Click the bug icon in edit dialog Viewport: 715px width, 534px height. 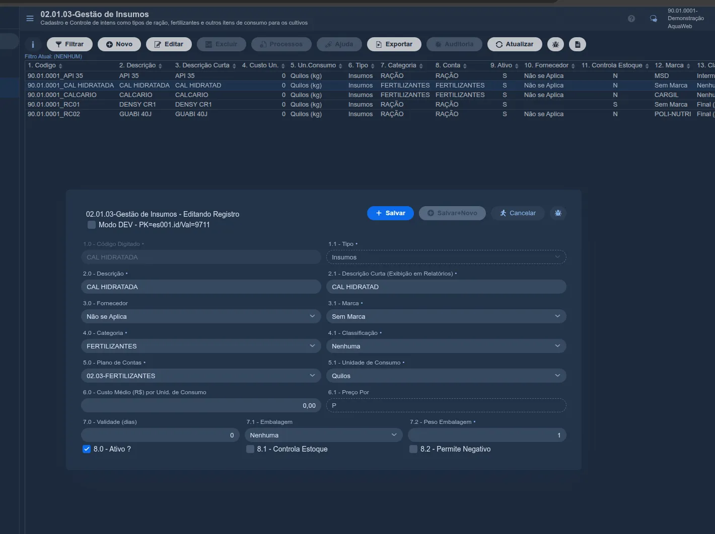tap(558, 213)
